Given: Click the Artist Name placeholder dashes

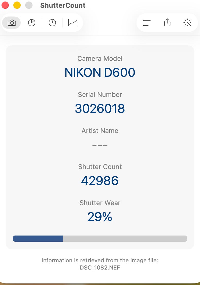Looking at the screenshot, I should [x=100, y=145].
